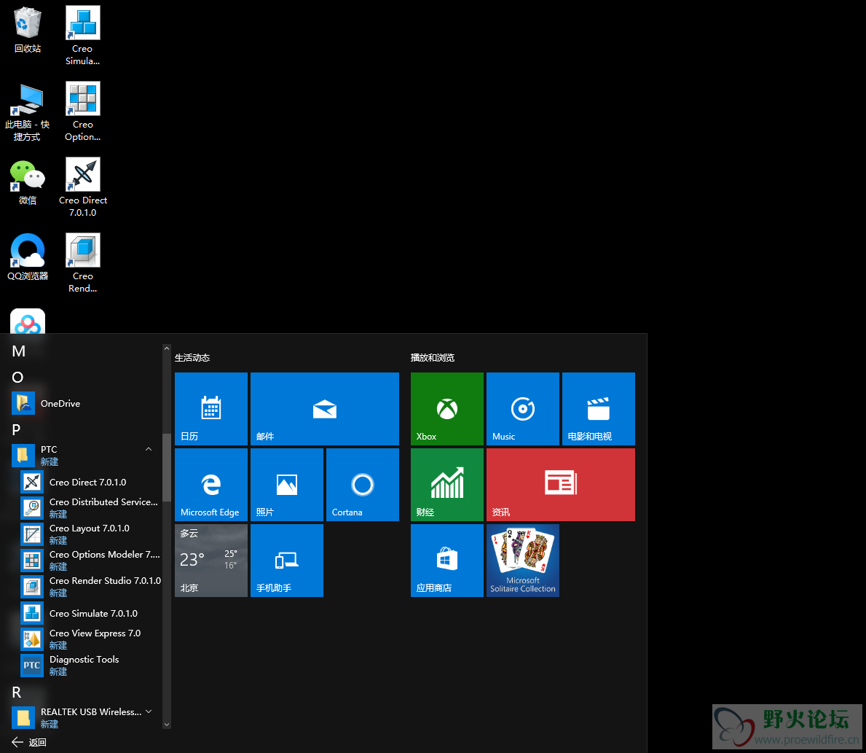Screen dimensions: 866x753
Task: Open the 手机助手 tile
Action: 287,560
